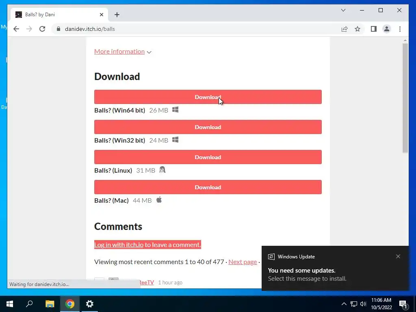This screenshot has width=416, height=312.
Task: Go back to the previous page
Action: [16, 29]
